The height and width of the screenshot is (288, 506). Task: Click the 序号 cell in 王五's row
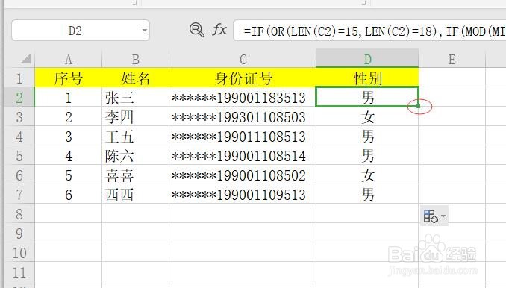pyautogui.click(x=69, y=136)
